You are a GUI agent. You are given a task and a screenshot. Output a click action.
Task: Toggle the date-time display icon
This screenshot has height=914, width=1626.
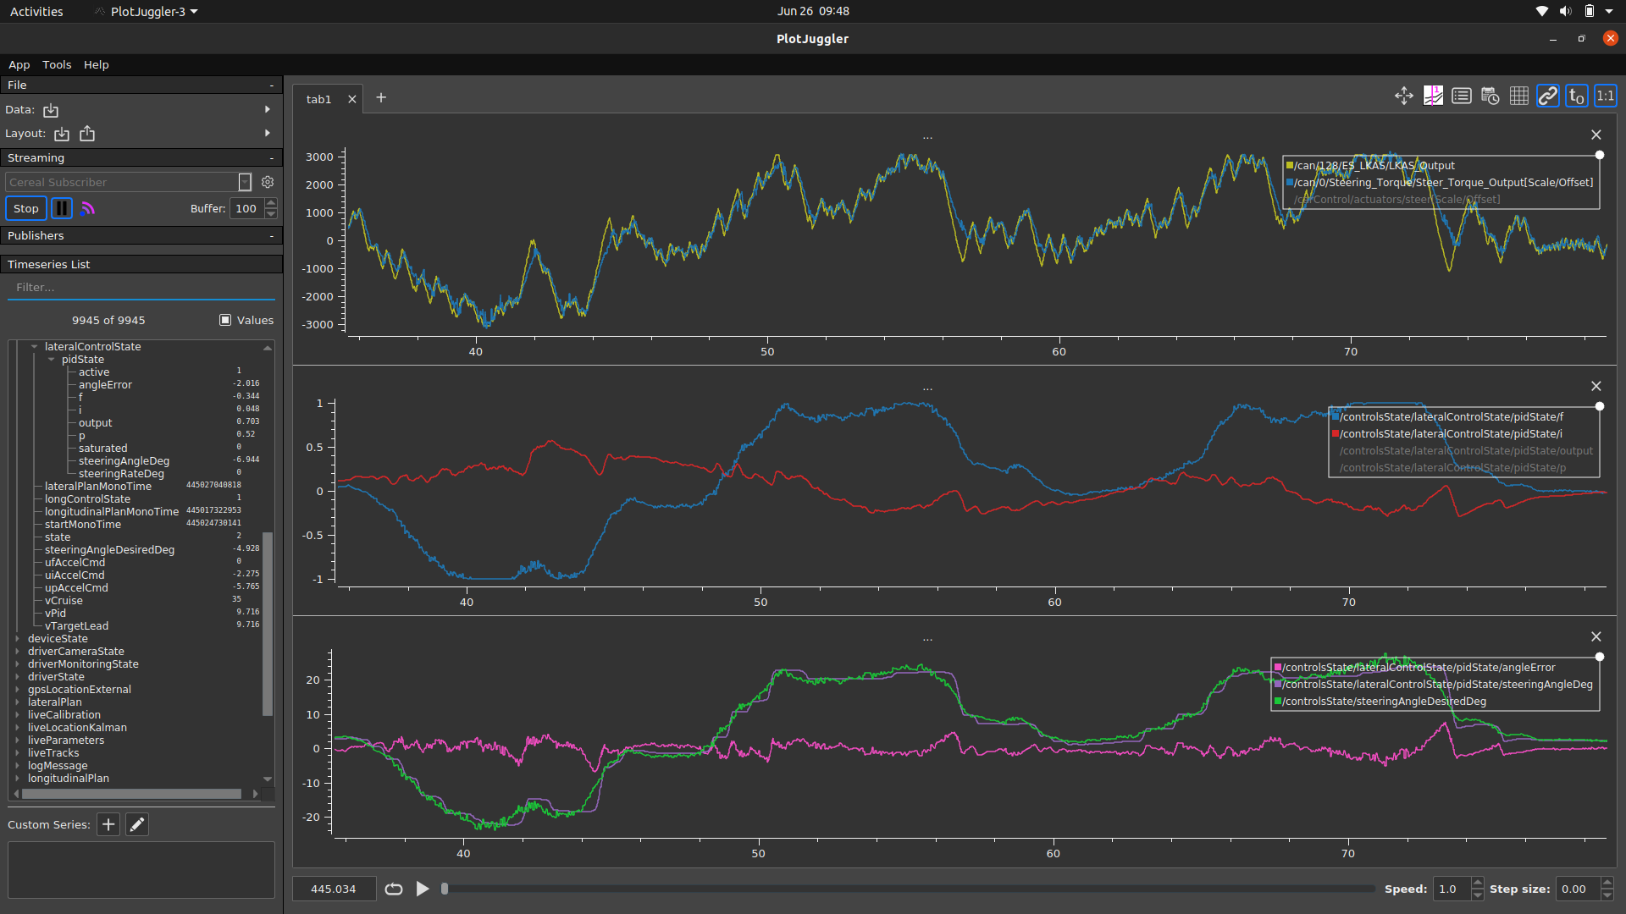click(1490, 96)
